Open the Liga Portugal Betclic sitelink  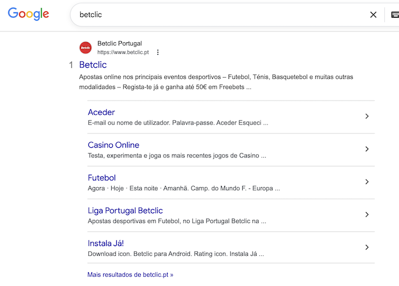[x=125, y=211]
